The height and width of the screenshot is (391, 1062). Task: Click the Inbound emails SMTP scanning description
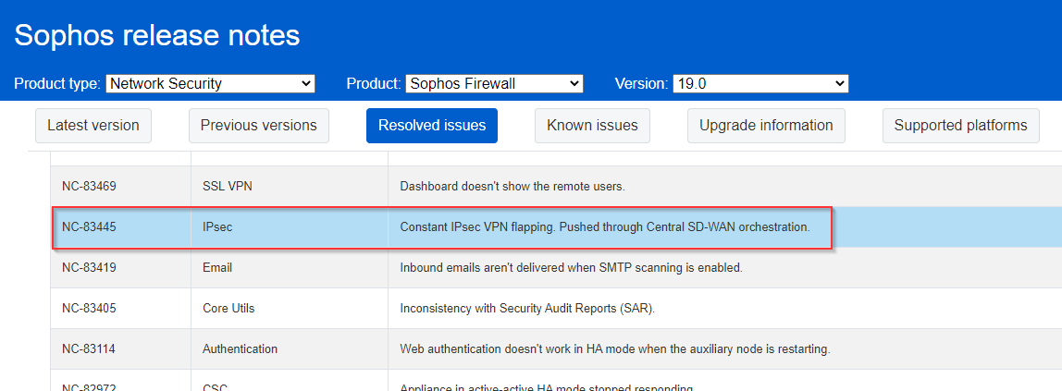pyautogui.click(x=572, y=268)
